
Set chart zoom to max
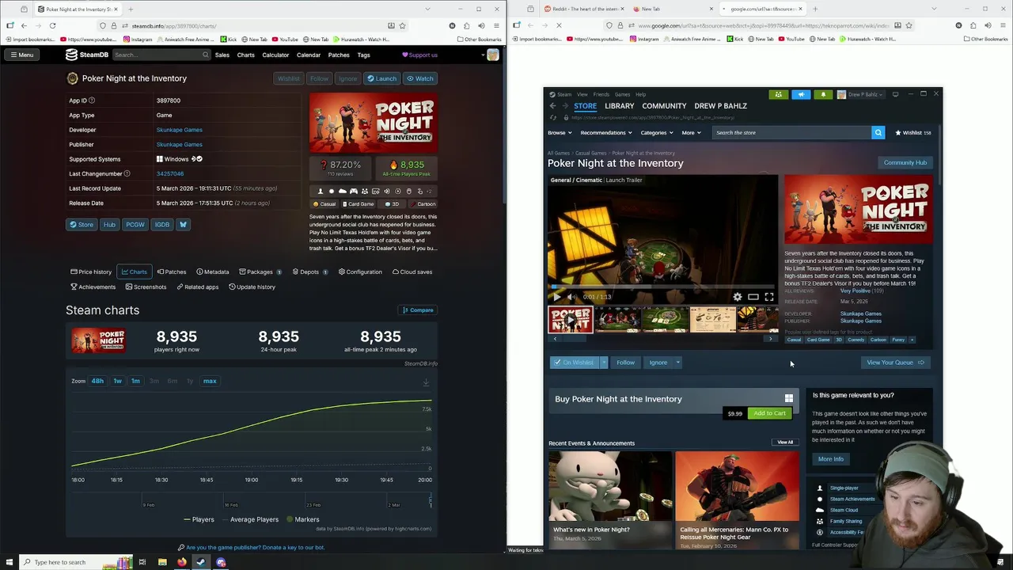pyautogui.click(x=210, y=381)
